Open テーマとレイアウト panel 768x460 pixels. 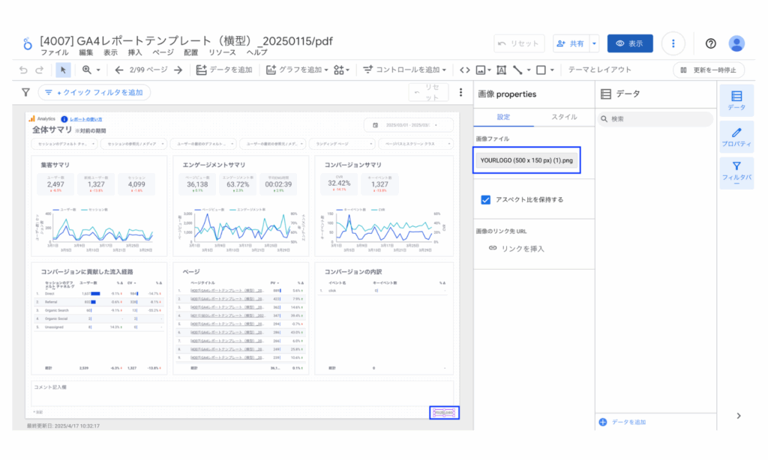point(599,70)
